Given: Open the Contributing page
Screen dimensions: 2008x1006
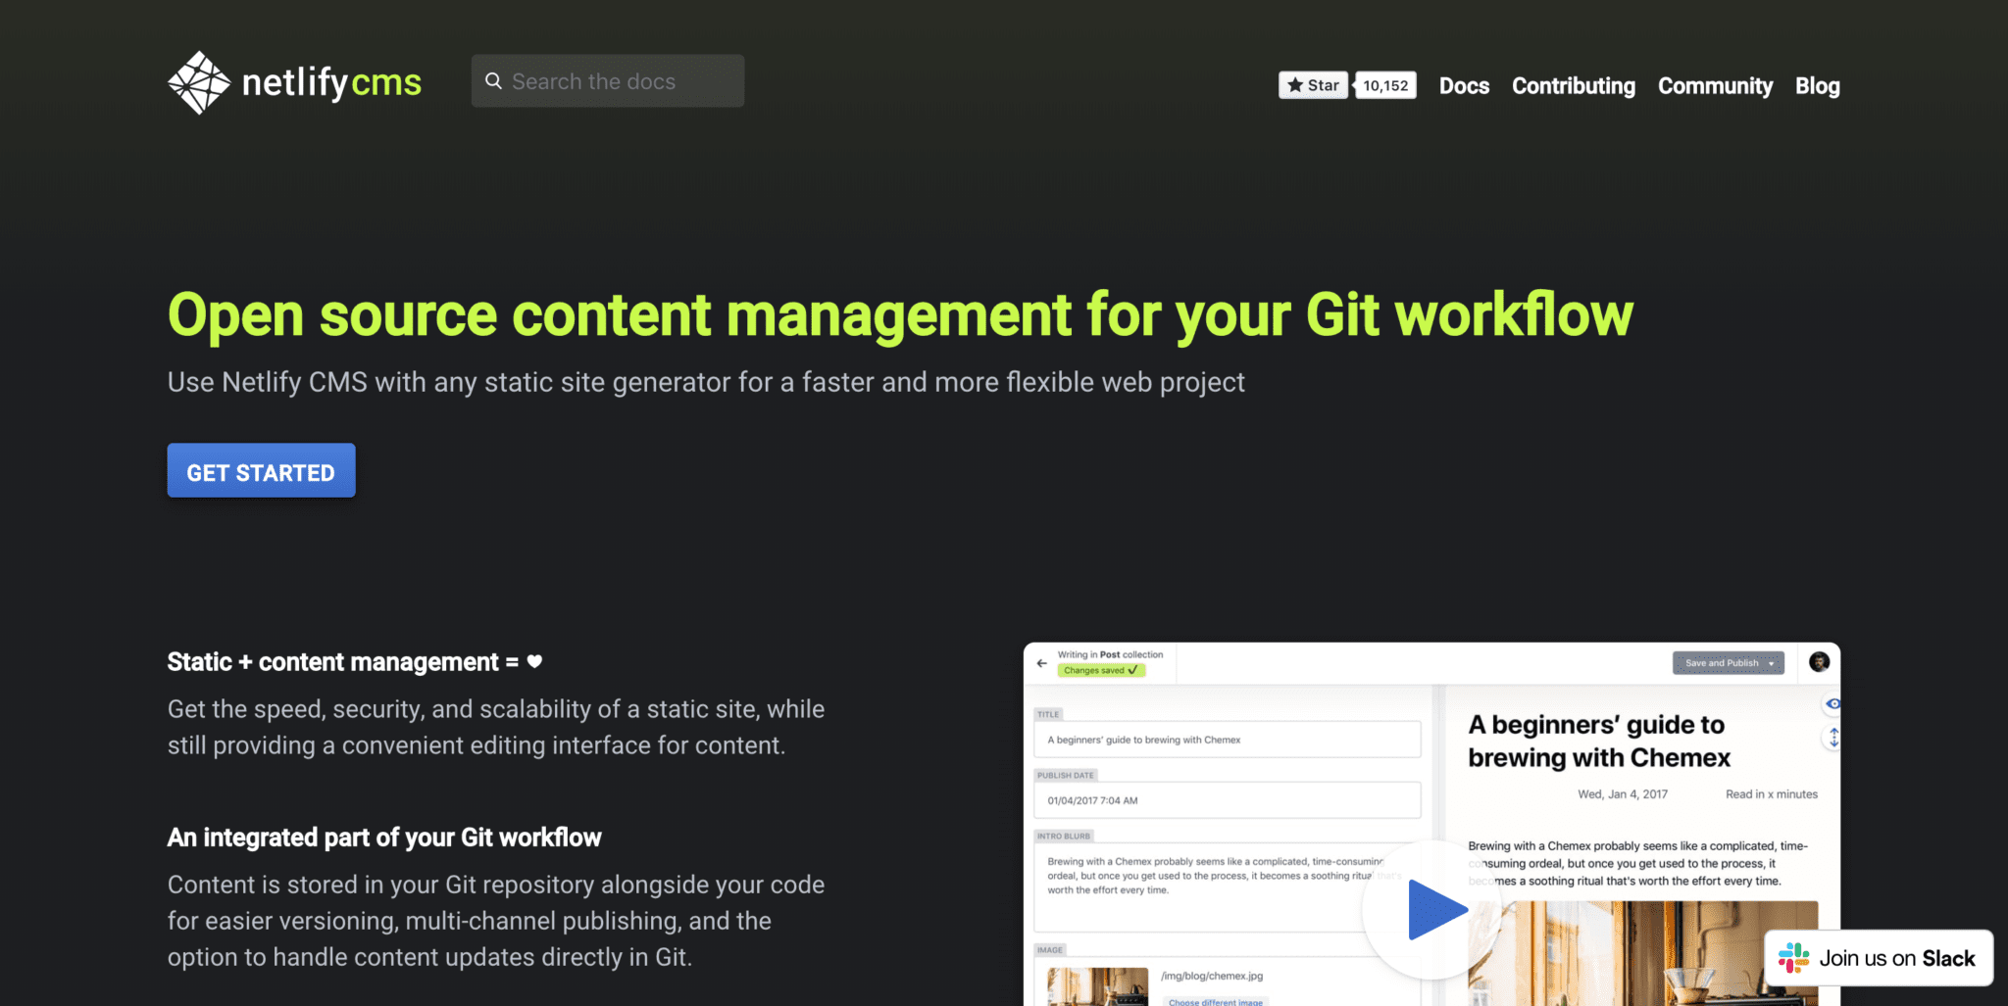Looking at the screenshot, I should (1573, 86).
